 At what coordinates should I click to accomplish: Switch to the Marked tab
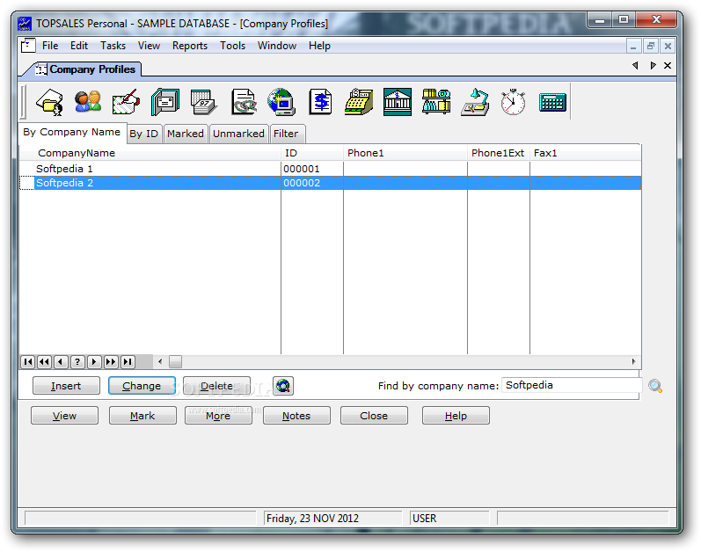(x=186, y=134)
